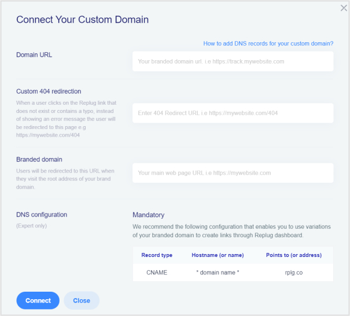Click the DNS configuration section label
This screenshot has height=316, width=350.
[x=42, y=215]
